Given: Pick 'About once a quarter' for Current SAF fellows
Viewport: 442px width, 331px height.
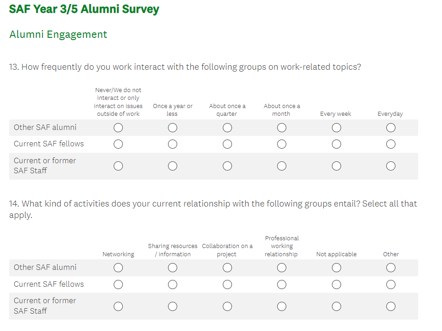Looking at the screenshot, I should [x=227, y=145].
